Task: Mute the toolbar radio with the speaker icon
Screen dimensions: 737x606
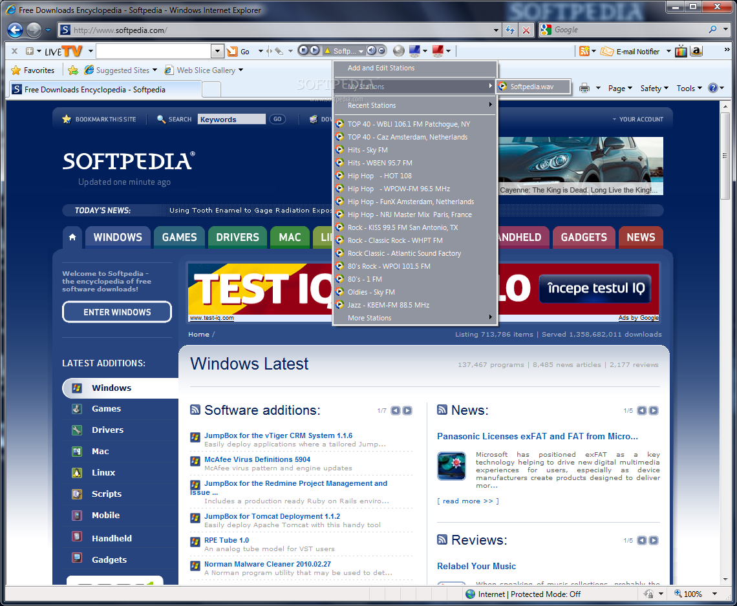Action: point(371,50)
